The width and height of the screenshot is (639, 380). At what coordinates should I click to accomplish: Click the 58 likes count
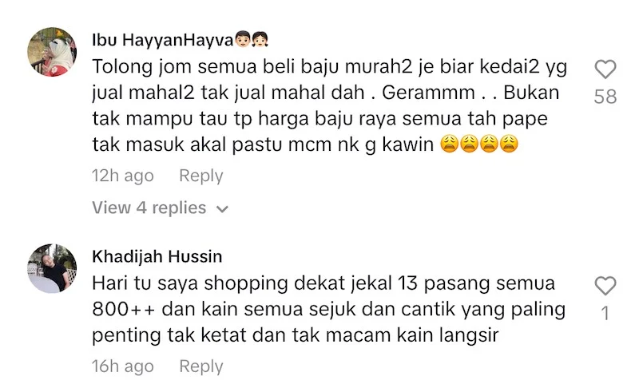tap(605, 97)
